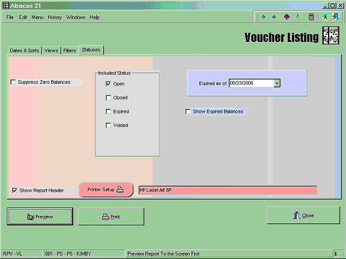The height and width of the screenshot is (259, 346).
Task: Click the running man toolbar icon
Action: 325,17
